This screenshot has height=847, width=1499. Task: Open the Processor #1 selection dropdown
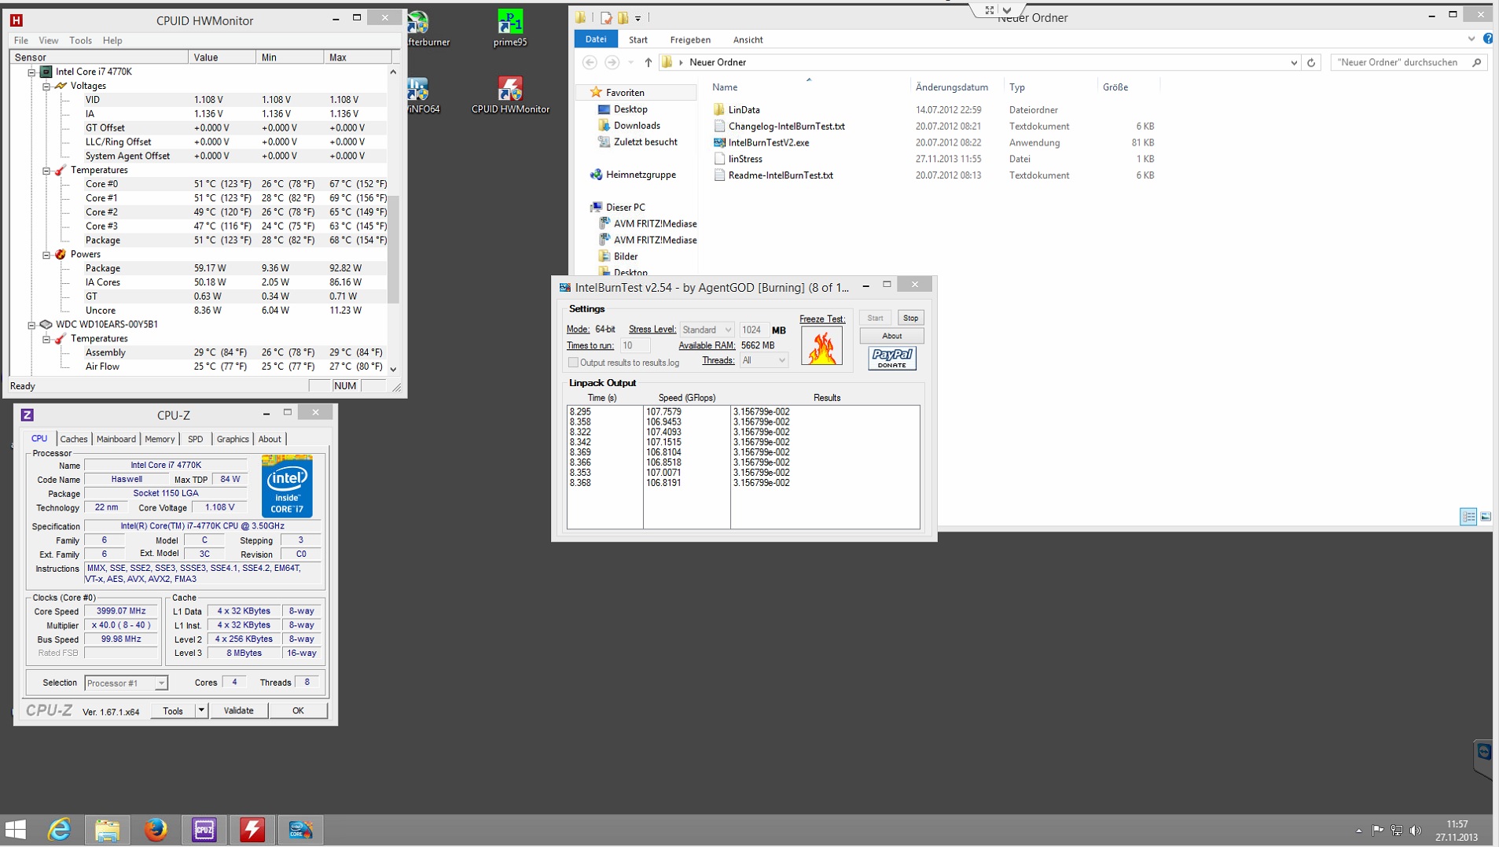click(x=126, y=683)
